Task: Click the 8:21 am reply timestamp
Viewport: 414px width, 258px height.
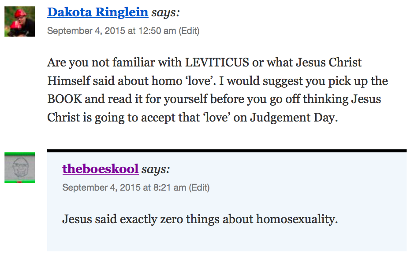Action: pos(124,188)
